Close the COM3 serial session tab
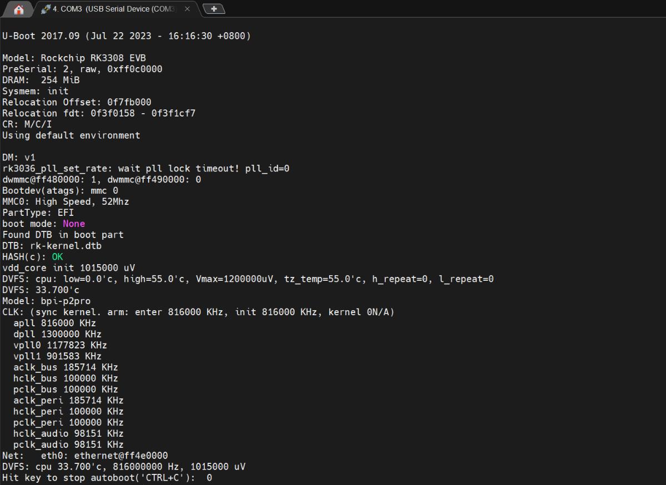 pos(188,9)
